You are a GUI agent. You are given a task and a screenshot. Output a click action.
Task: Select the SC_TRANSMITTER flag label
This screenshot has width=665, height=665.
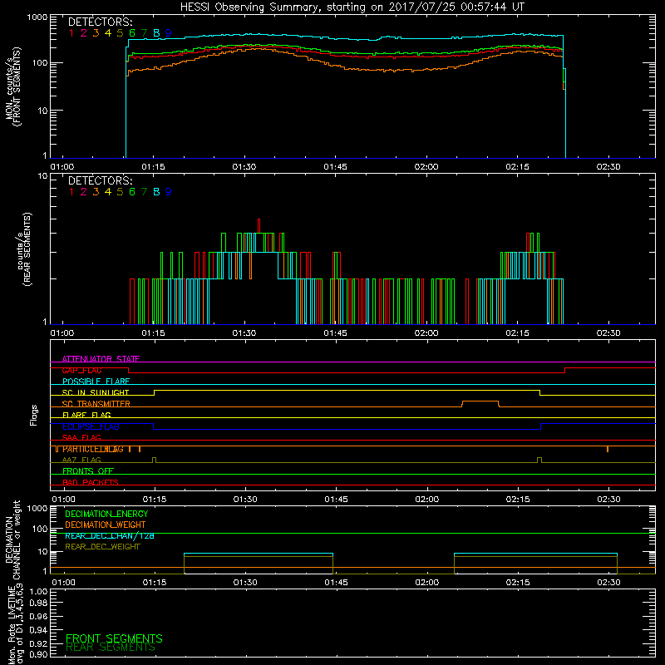tap(96, 404)
